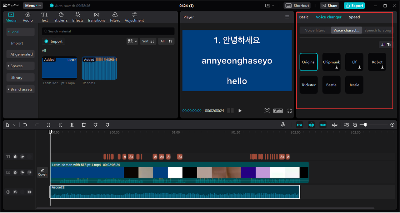Mute the Record1 audio track

tap(29, 192)
